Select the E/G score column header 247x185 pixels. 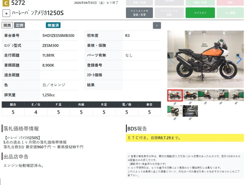[x=36, y=105]
